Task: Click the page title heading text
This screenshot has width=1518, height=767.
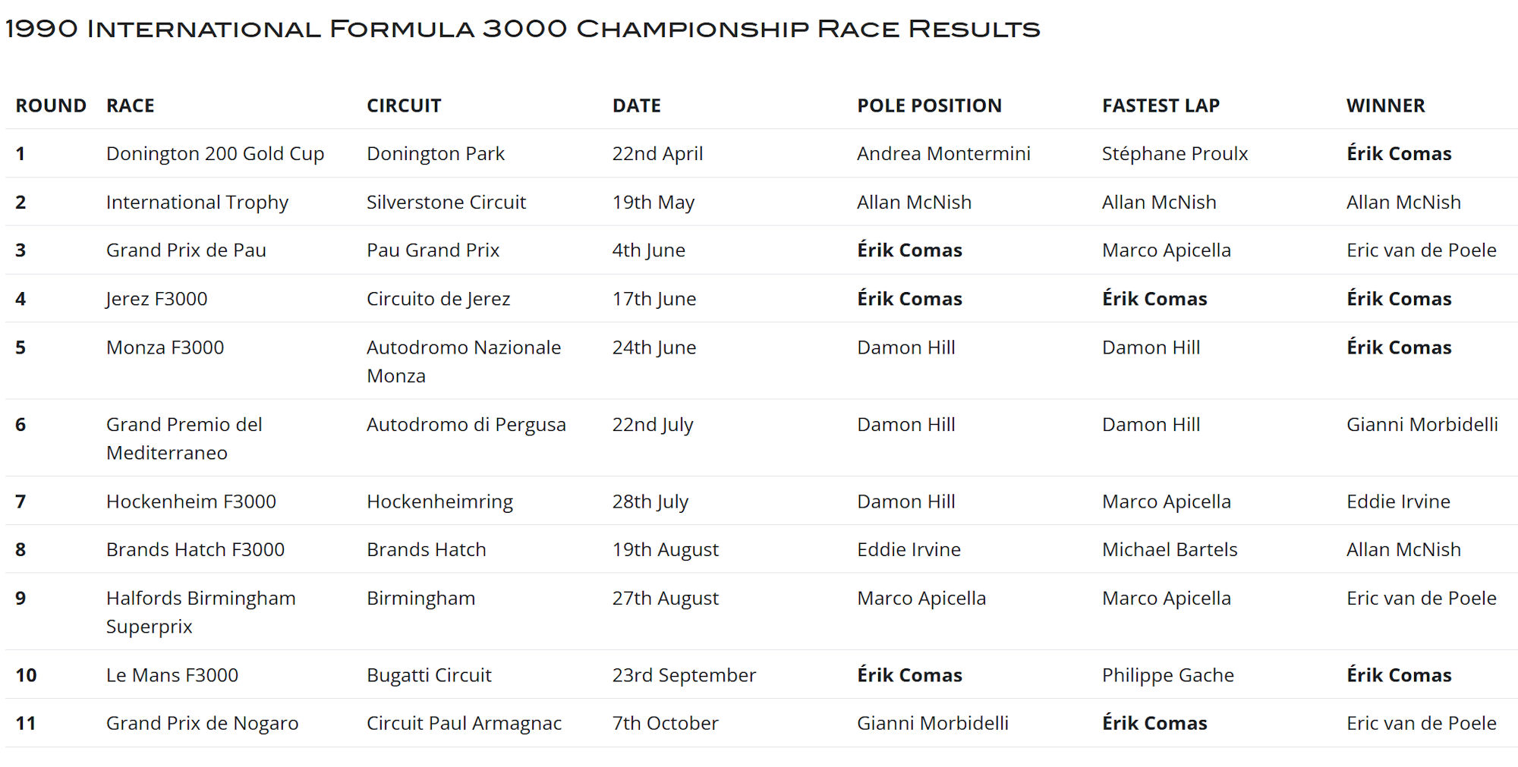Action: [522, 29]
